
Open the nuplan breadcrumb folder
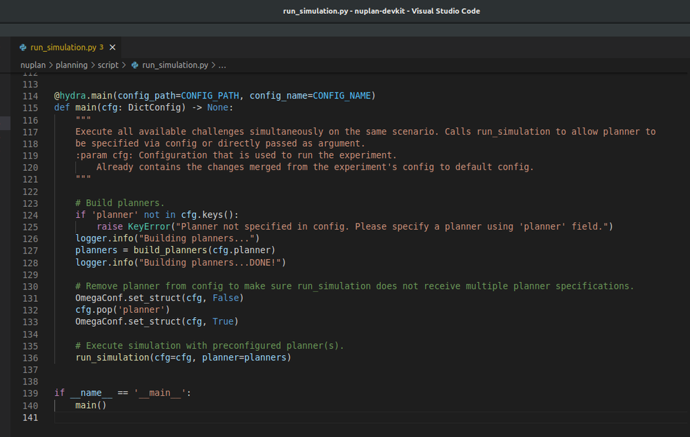coord(33,65)
